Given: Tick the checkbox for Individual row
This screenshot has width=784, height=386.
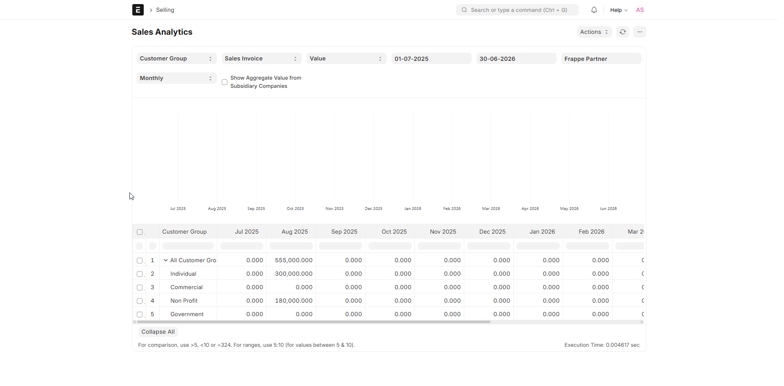Looking at the screenshot, I should click(x=140, y=274).
